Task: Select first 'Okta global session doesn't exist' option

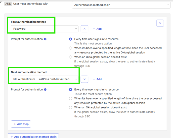Action: click(71, 57)
